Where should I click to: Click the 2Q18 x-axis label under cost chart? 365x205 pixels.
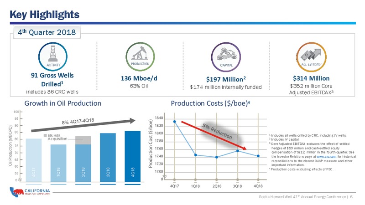[217, 186]
